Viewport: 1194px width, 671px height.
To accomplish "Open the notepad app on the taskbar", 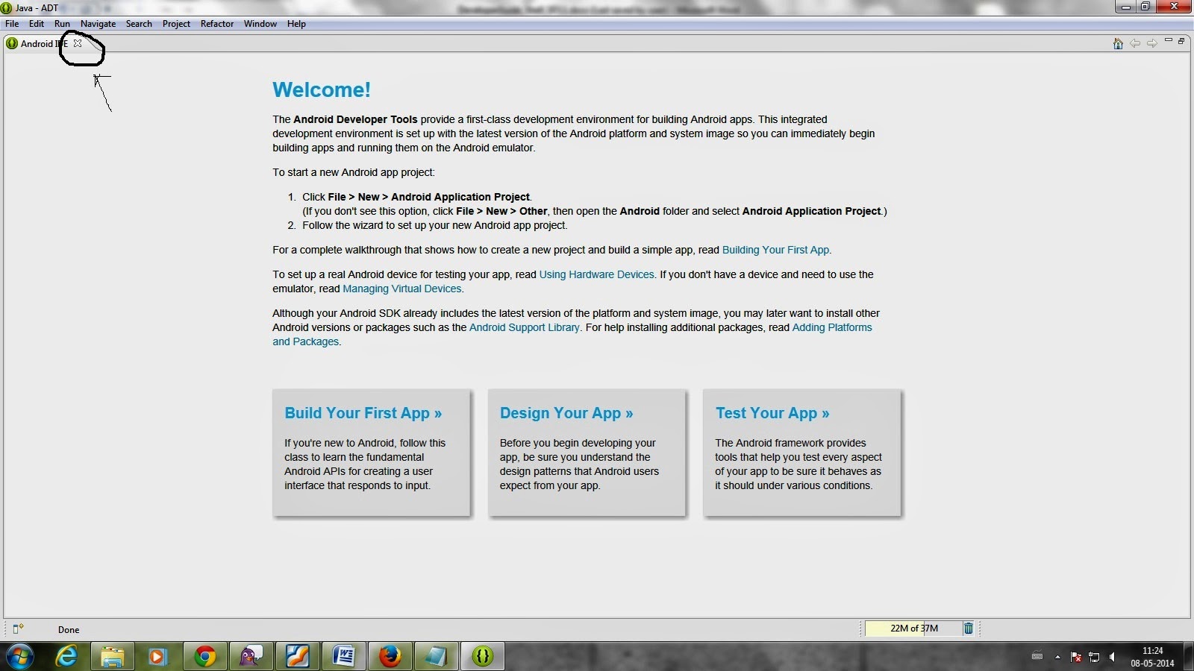I will 436,657.
